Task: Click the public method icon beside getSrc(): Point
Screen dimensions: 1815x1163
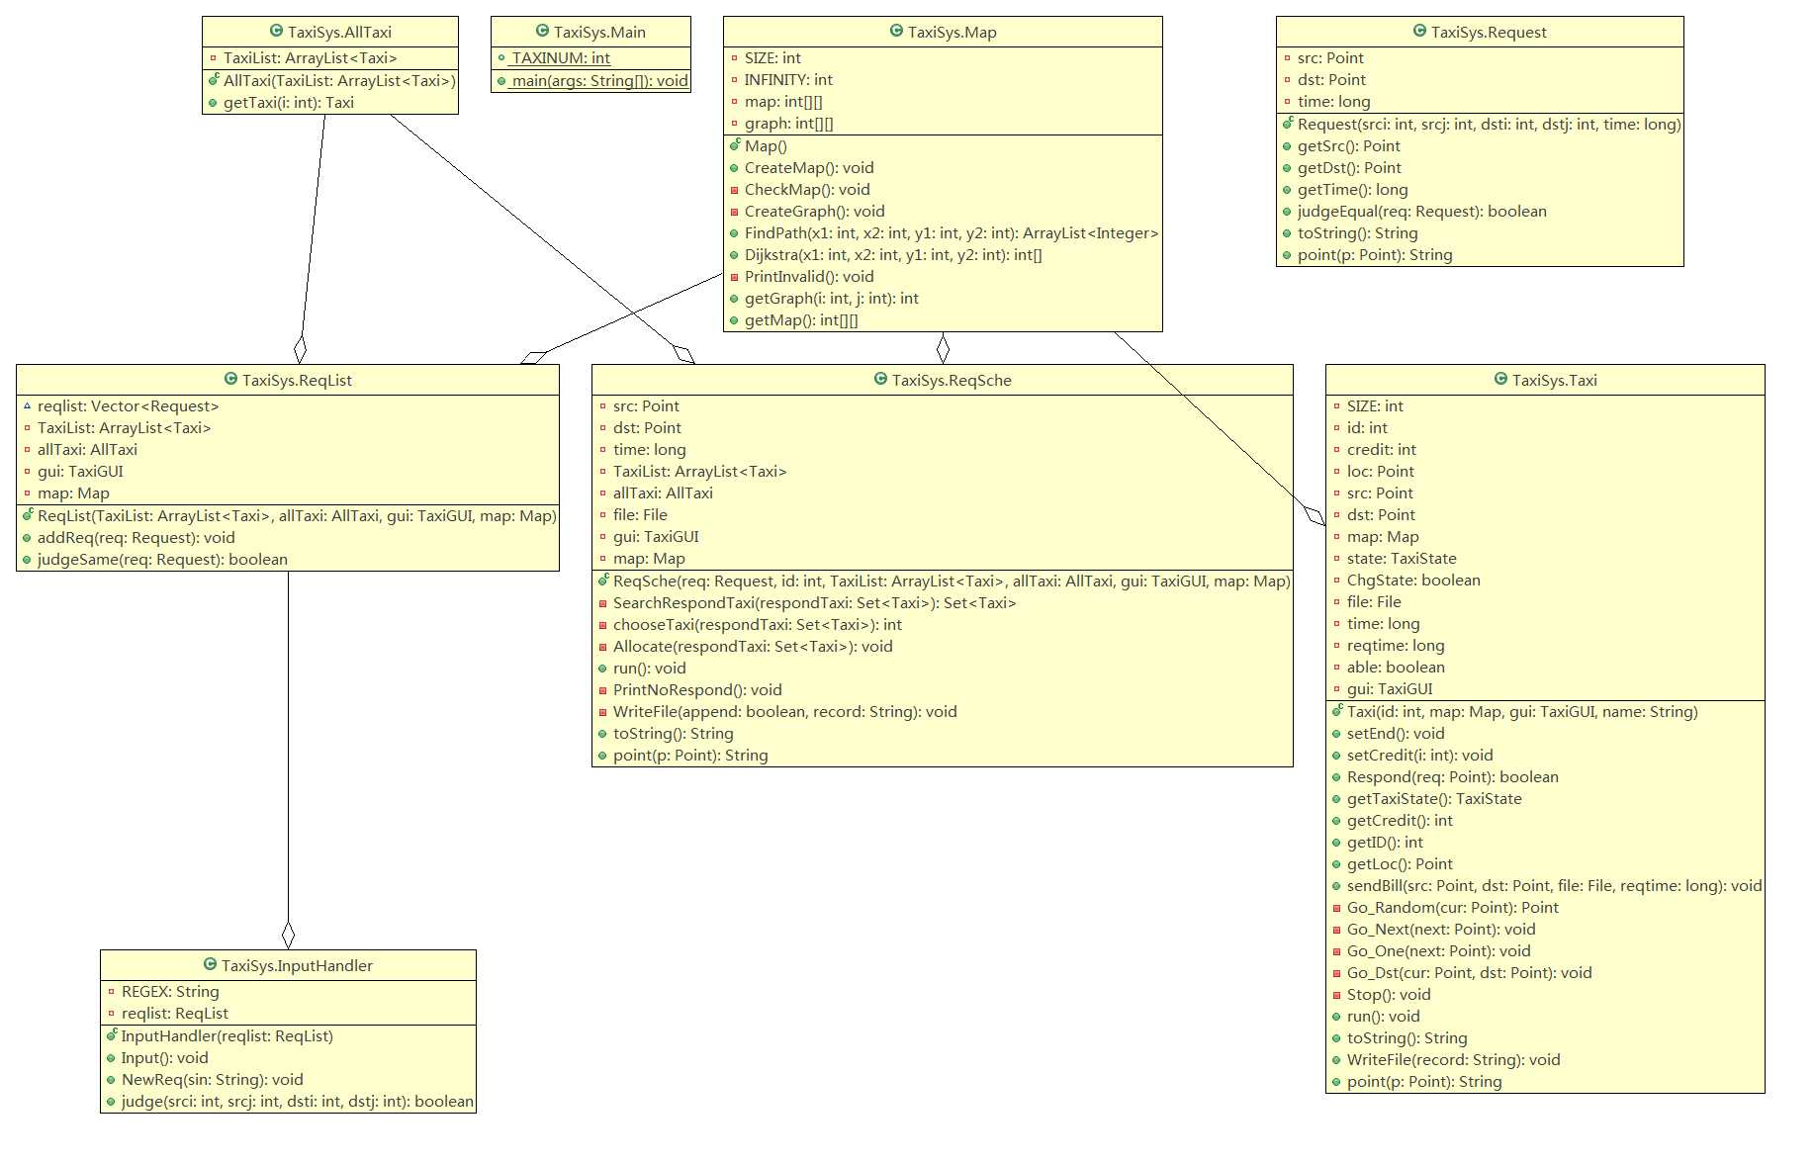Action: [1288, 146]
